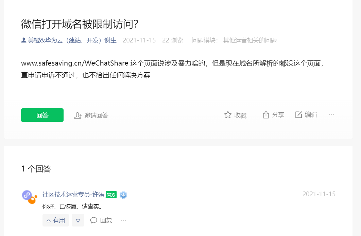361x236 pixels.
Task: Click the 其他运营相关的问题 module link
Action: pyautogui.click(x=250, y=40)
